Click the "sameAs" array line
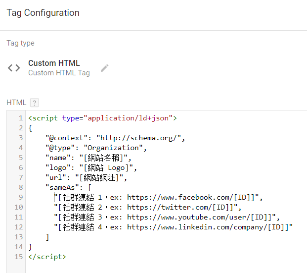The height and width of the screenshot is (273, 307). tap(69, 187)
